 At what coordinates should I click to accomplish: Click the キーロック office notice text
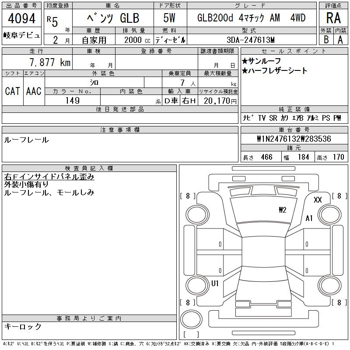pyautogui.click(x=23, y=327)
